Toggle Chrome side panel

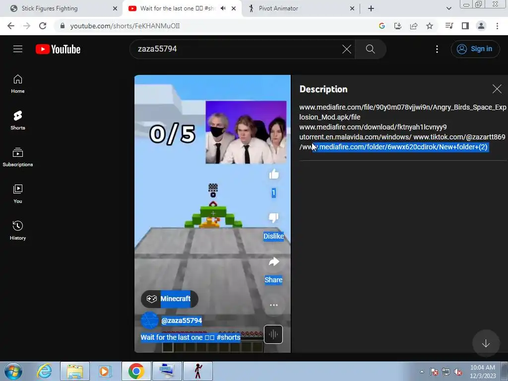pos(465,26)
